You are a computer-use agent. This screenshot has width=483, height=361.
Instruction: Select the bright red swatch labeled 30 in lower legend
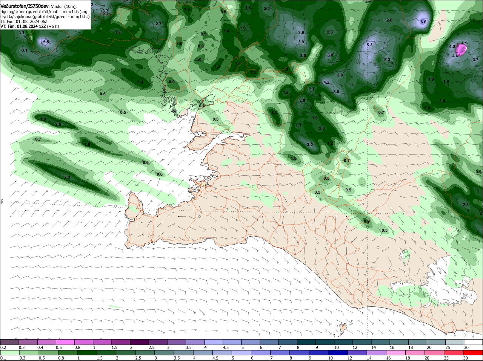coord(473,352)
